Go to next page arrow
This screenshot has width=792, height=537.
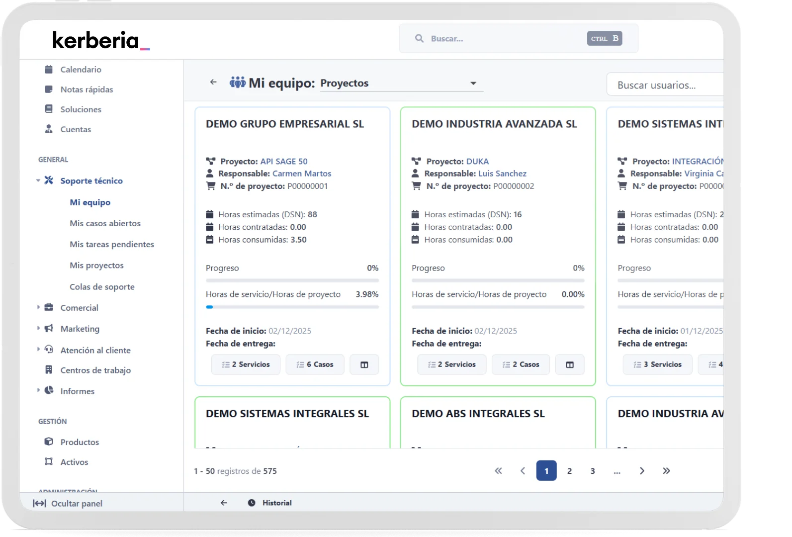pos(642,471)
